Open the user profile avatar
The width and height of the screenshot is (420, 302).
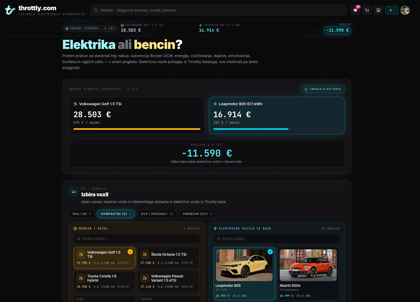(405, 10)
